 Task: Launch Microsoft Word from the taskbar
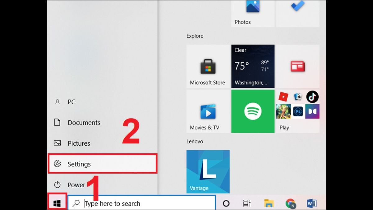tap(311, 203)
